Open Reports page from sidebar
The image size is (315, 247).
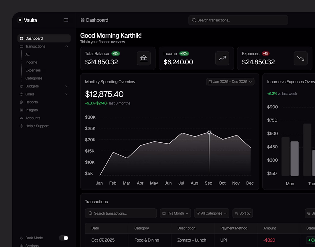[x=31, y=102]
